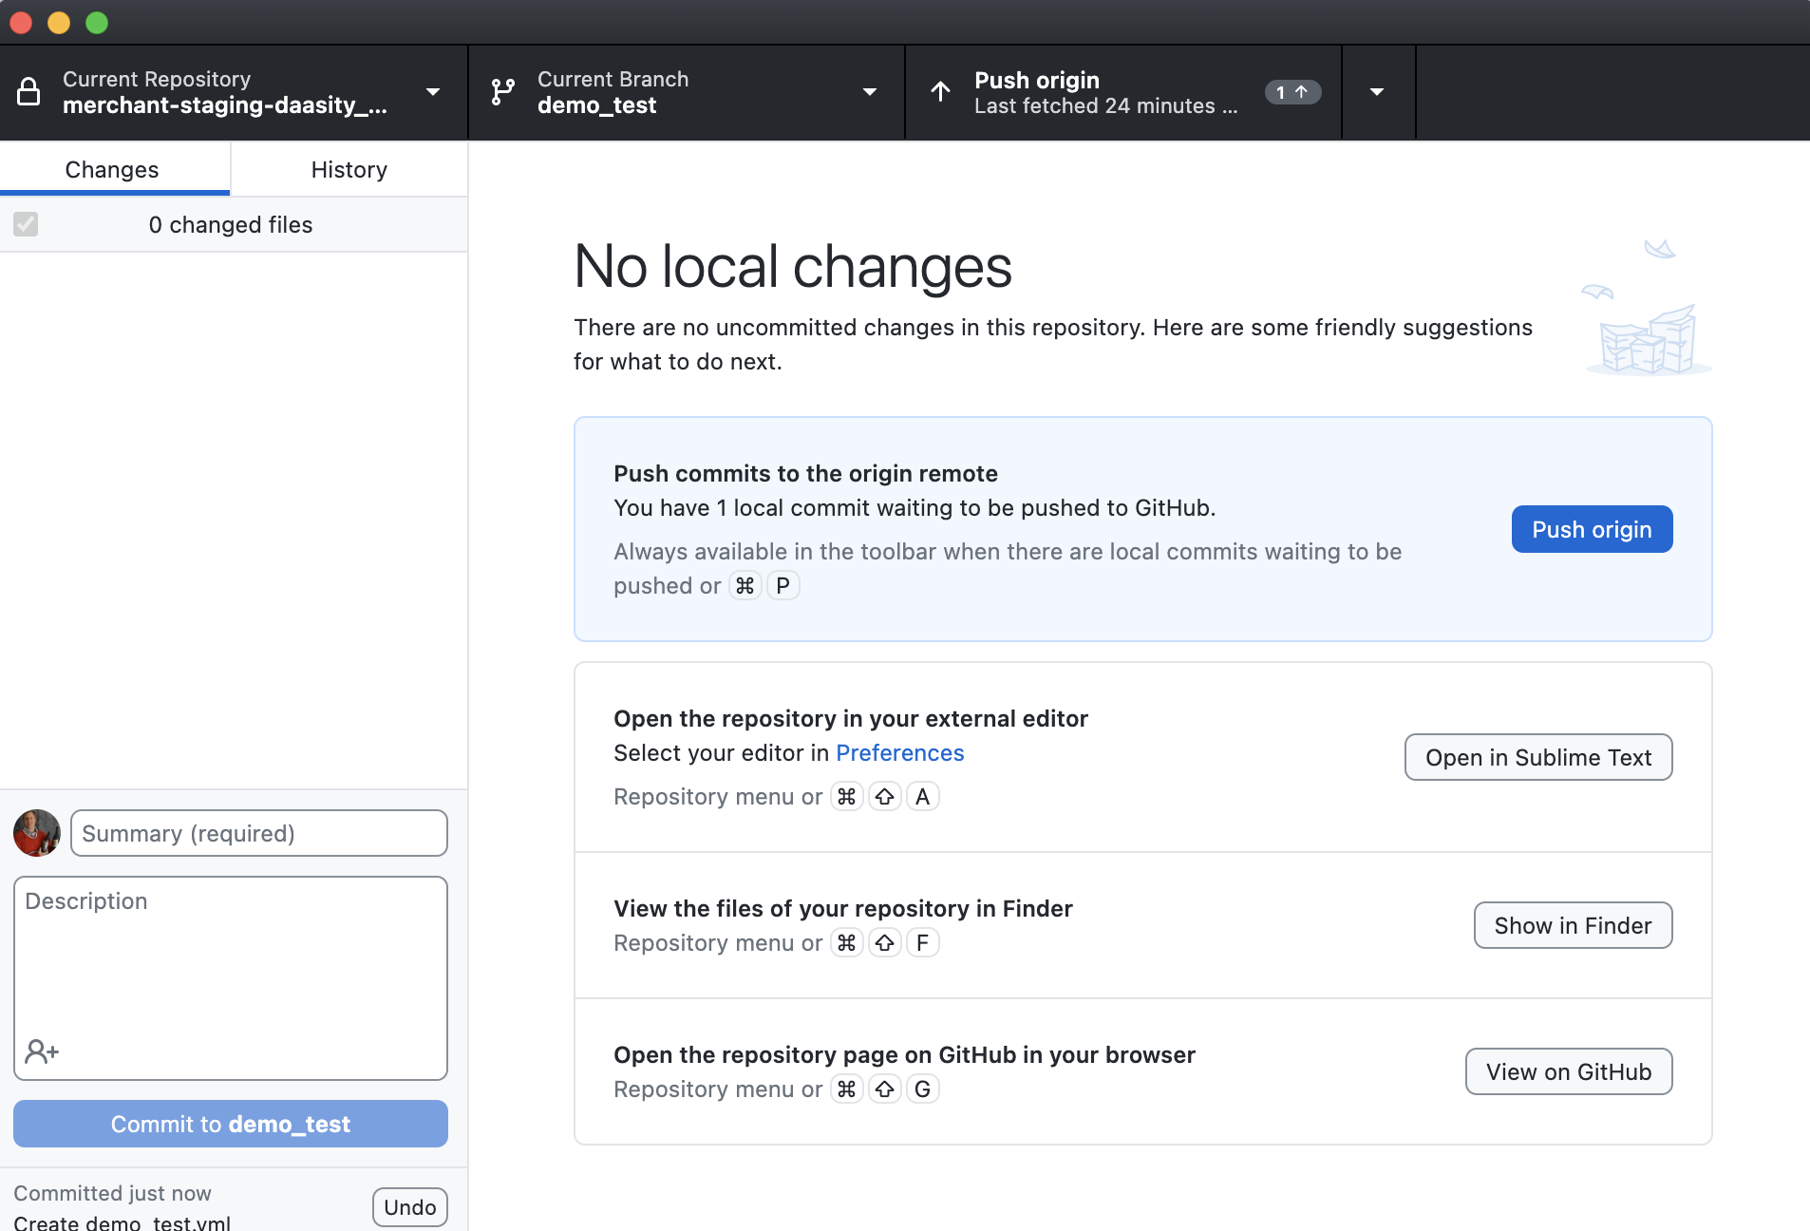This screenshot has height=1231, width=1810.
Task: Undo the last commit
Action: coord(409,1207)
